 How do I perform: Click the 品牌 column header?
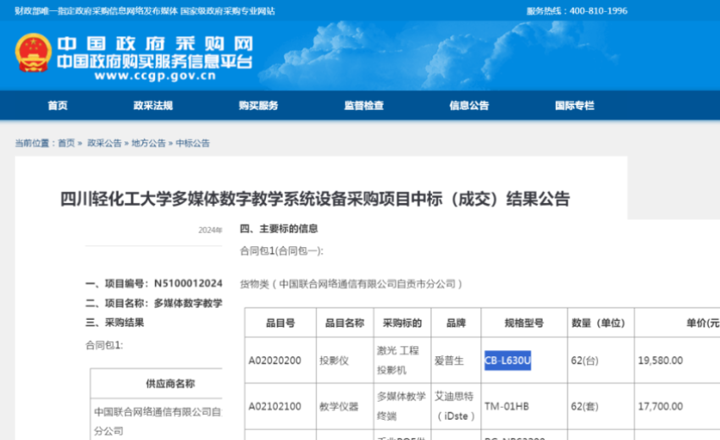coord(456,323)
